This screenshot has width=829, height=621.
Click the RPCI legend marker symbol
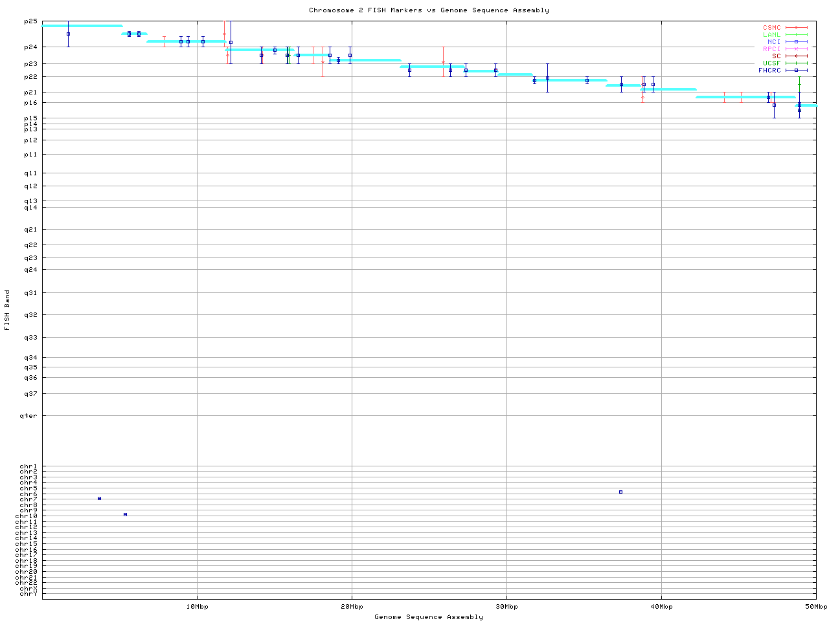[x=796, y=49]
